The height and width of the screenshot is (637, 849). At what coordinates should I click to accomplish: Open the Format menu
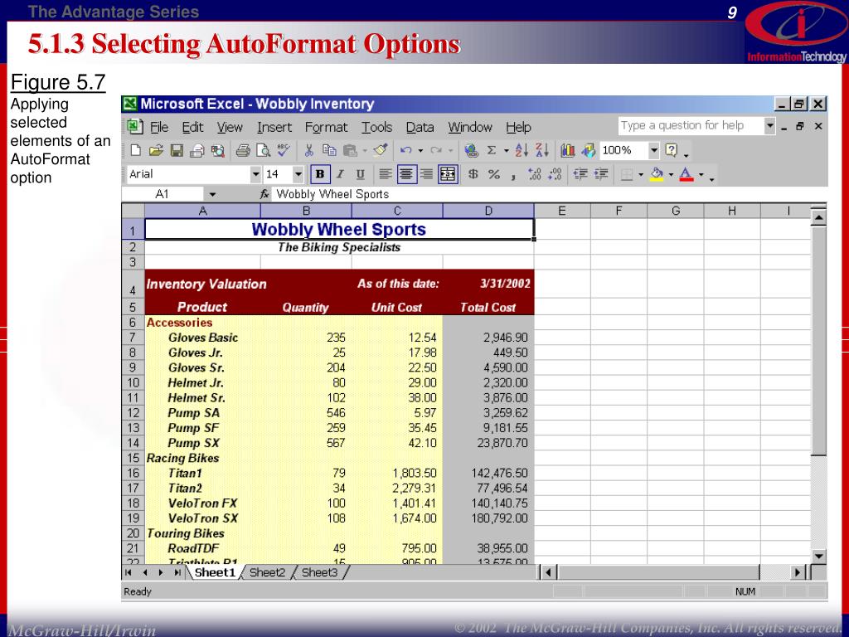tap(326, 127)
